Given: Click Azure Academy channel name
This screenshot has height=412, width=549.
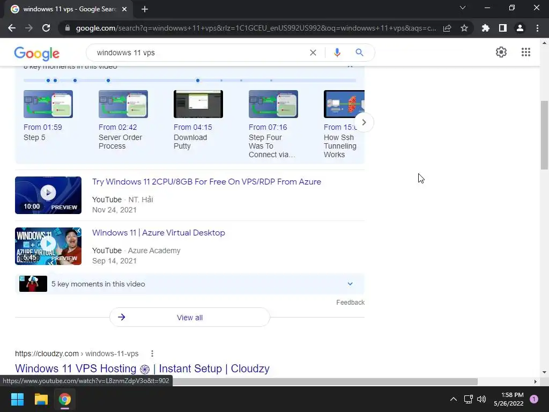Looking at the screenshot, I should [x=154, y=251].
